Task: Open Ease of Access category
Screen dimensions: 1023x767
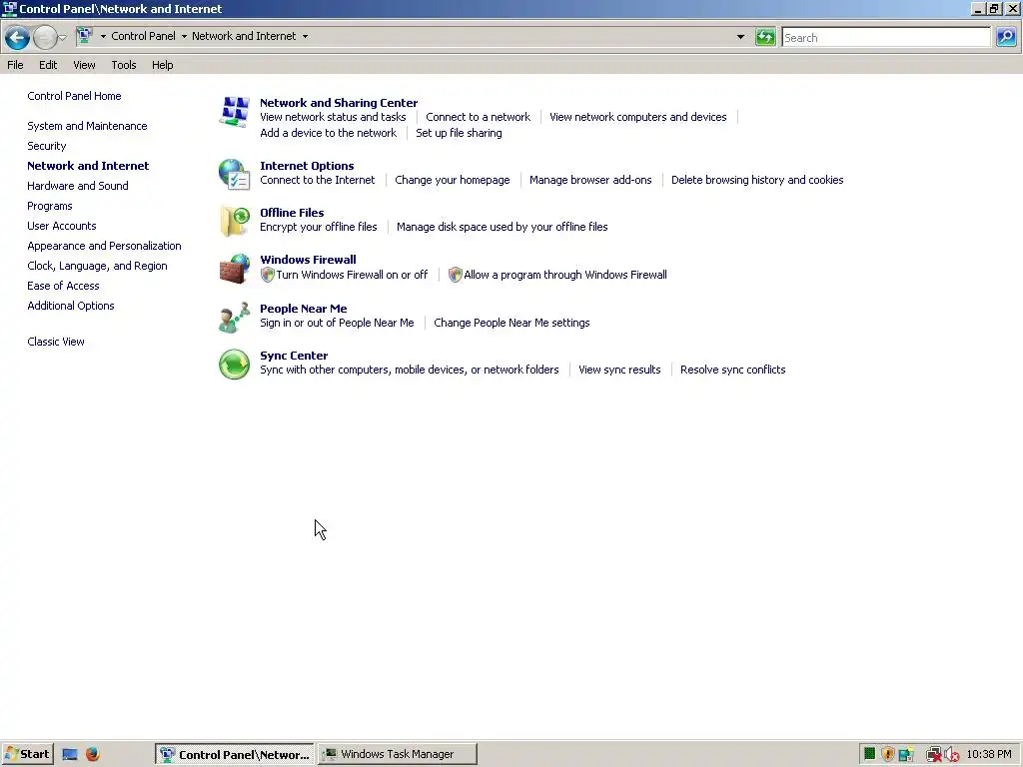Action: pyautogui.click(x=63, y=286)
